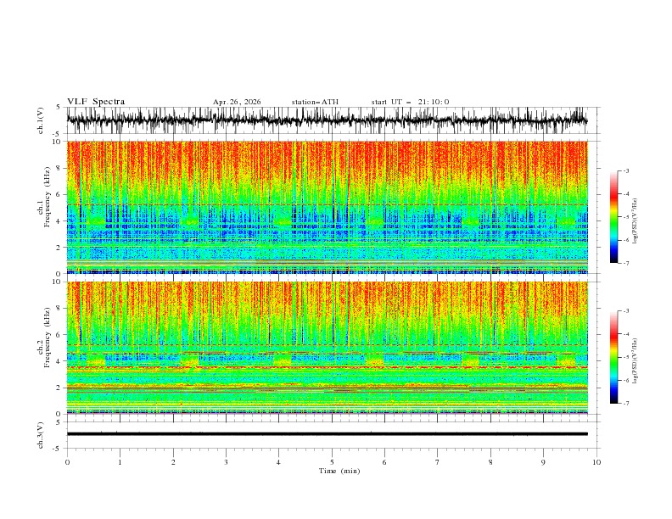Click the ch.2 Frequency (kHz) axis label

44,337
